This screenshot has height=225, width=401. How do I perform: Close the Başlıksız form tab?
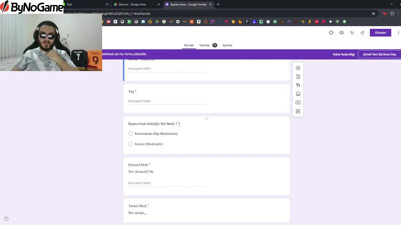click(x=211, y=4)
